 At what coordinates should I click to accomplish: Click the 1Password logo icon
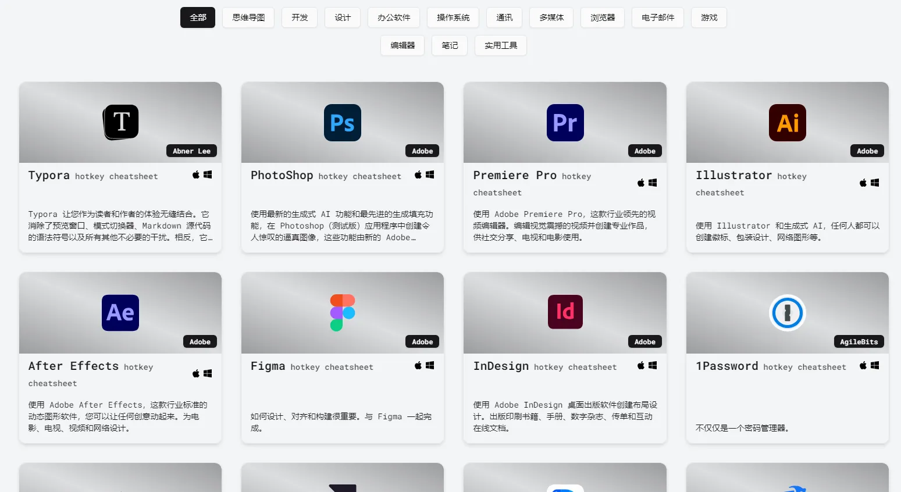788,313
